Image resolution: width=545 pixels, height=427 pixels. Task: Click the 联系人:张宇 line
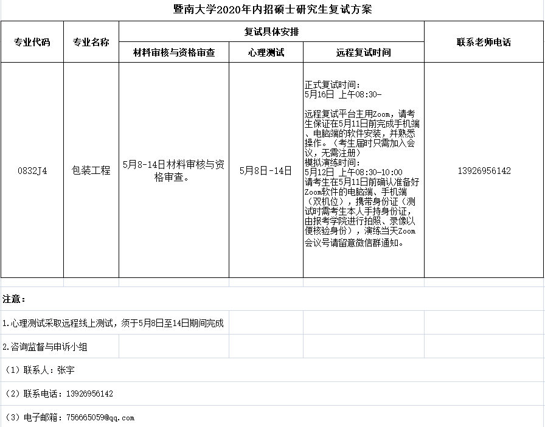[x=40, y=370]
